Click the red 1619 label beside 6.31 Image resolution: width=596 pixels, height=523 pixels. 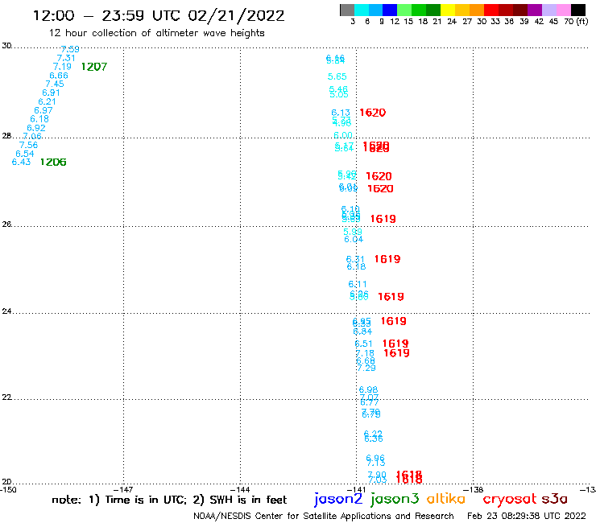[x=387, y=259]
